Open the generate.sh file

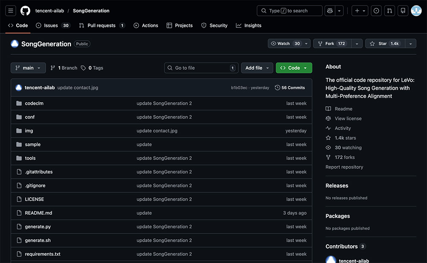pyautogui.click(x=38, y=240)
